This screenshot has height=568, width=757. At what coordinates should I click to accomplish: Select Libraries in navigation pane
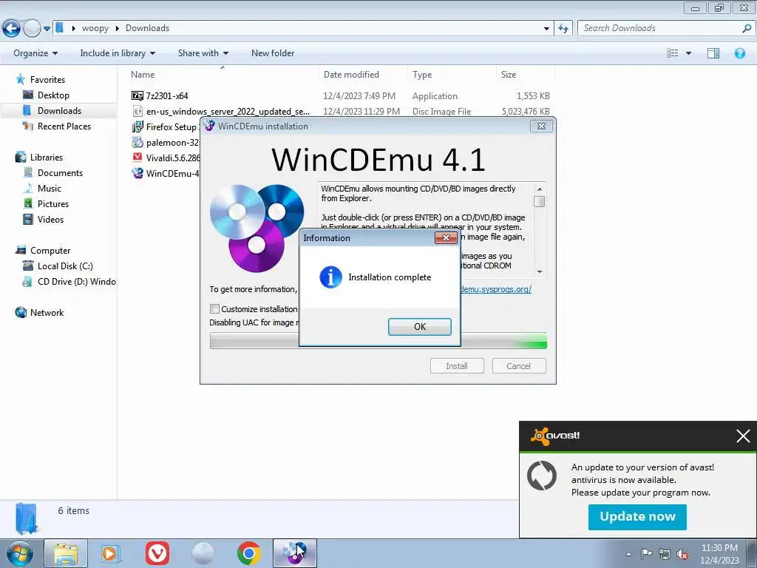pyautogui.click(x=47, y=158)
